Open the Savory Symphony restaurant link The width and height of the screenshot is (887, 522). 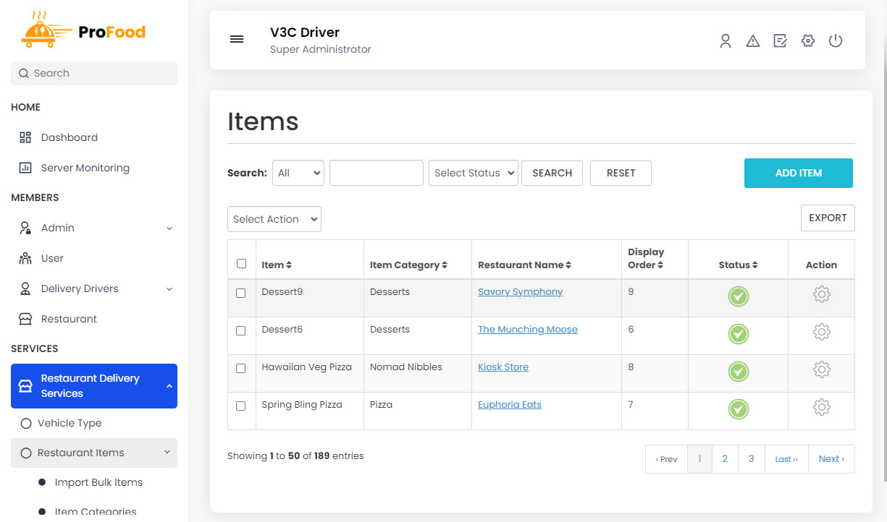coord(520,292)
